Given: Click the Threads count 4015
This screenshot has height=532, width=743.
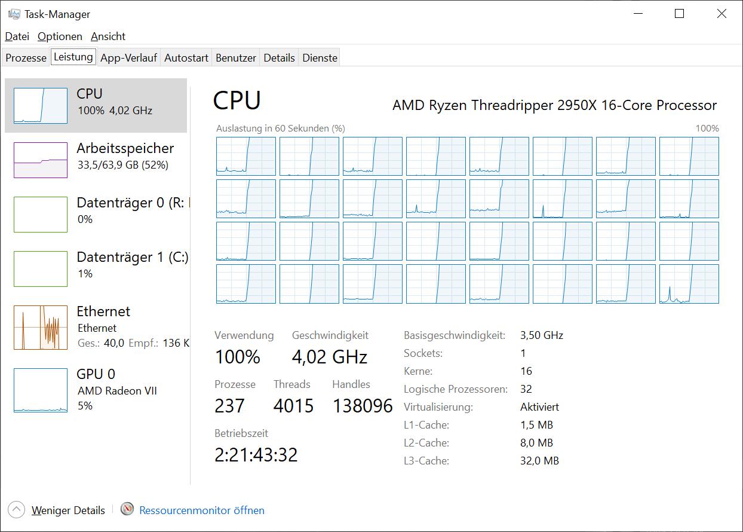Looking at the screenshot, I should (x=293, y=406).
